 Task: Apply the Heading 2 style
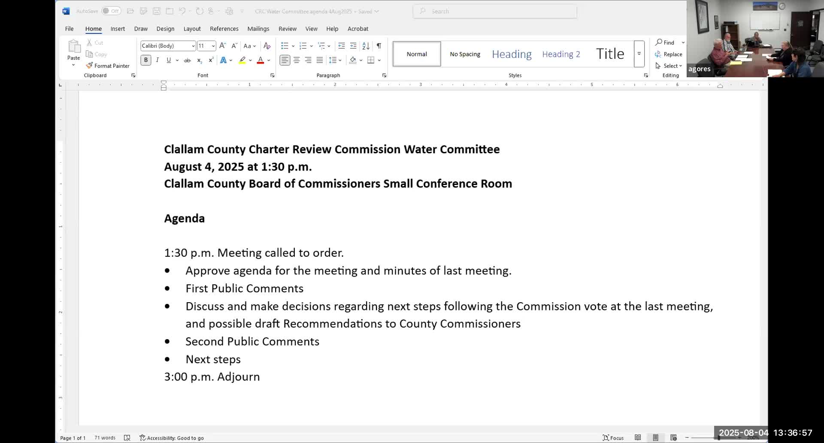point(560,54)
